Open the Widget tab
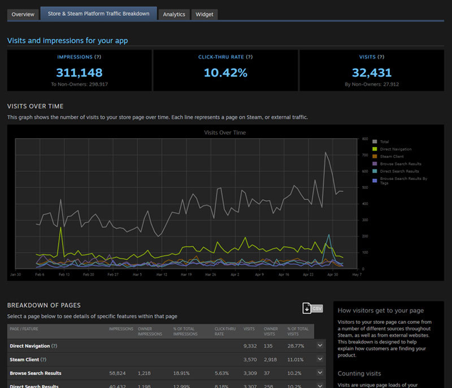 pos(205,14)
